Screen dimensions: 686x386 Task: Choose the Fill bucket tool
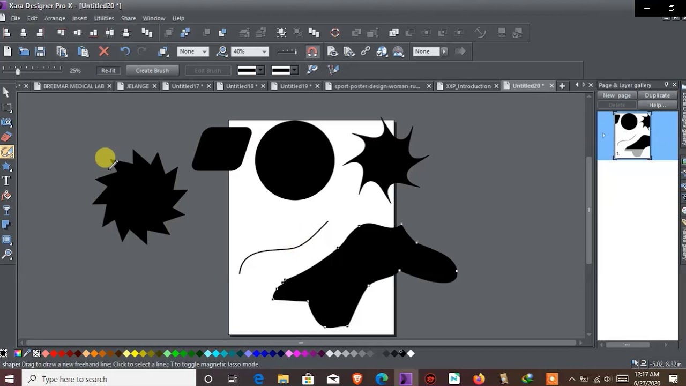point(6,196)
